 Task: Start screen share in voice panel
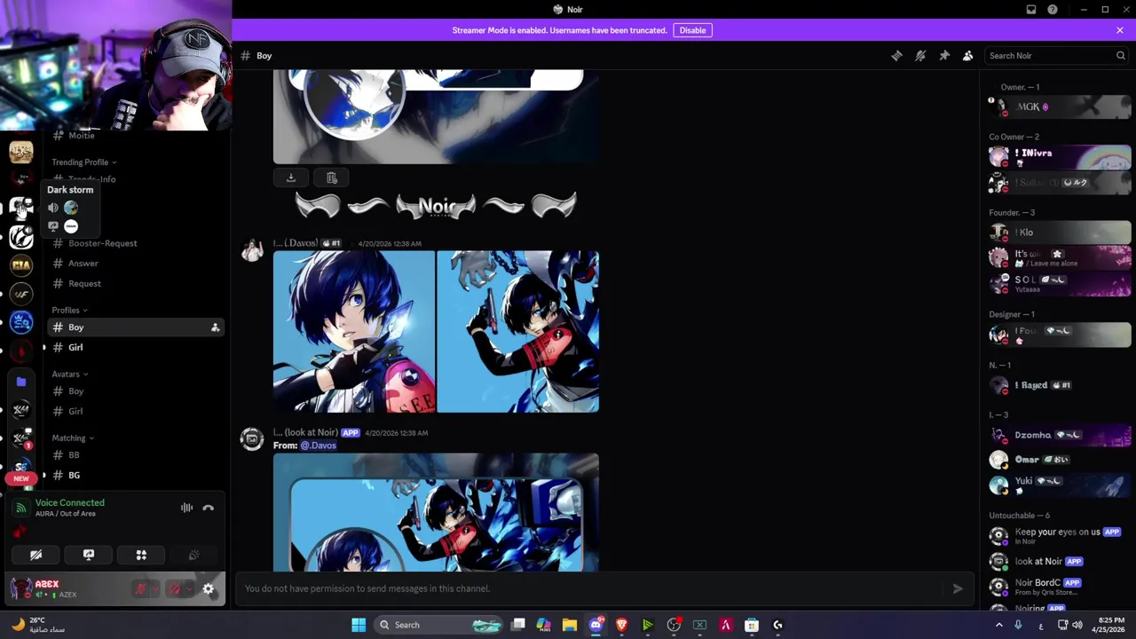(89, 556)
